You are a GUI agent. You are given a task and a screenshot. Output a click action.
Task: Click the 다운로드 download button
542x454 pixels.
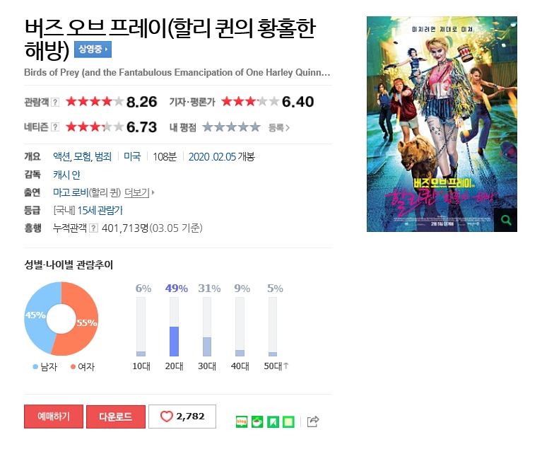pos(116,417)
